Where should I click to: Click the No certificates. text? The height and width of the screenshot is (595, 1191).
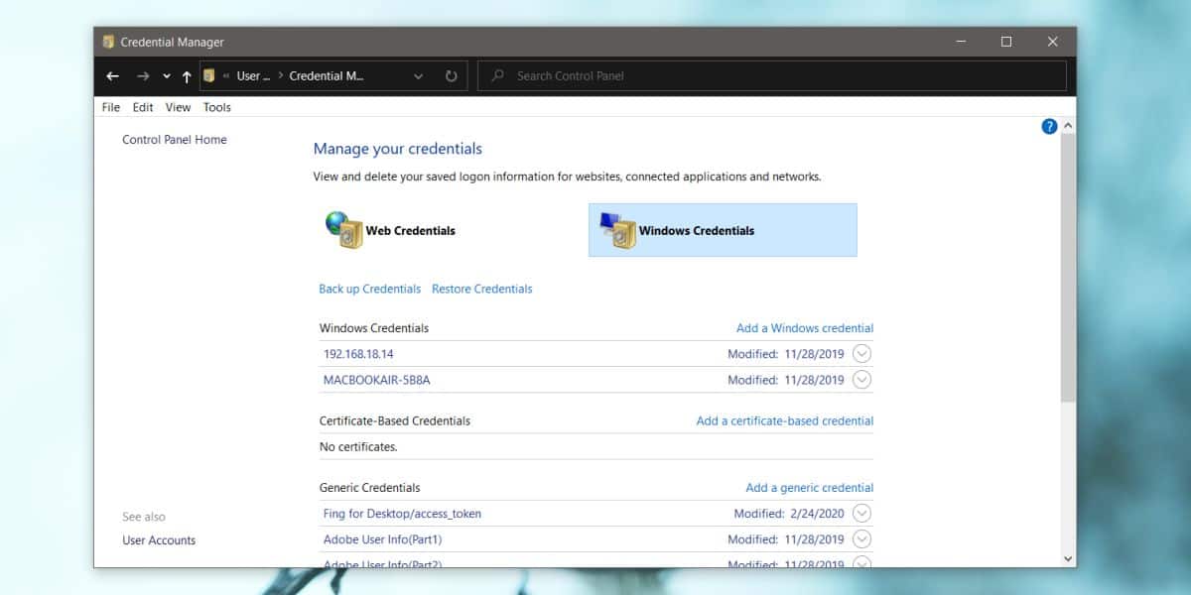tap(358, 447)
